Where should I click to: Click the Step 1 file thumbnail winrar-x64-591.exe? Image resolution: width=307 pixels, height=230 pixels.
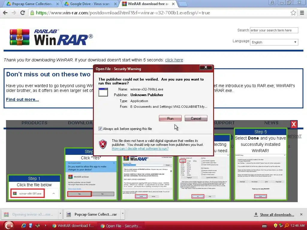28,193
